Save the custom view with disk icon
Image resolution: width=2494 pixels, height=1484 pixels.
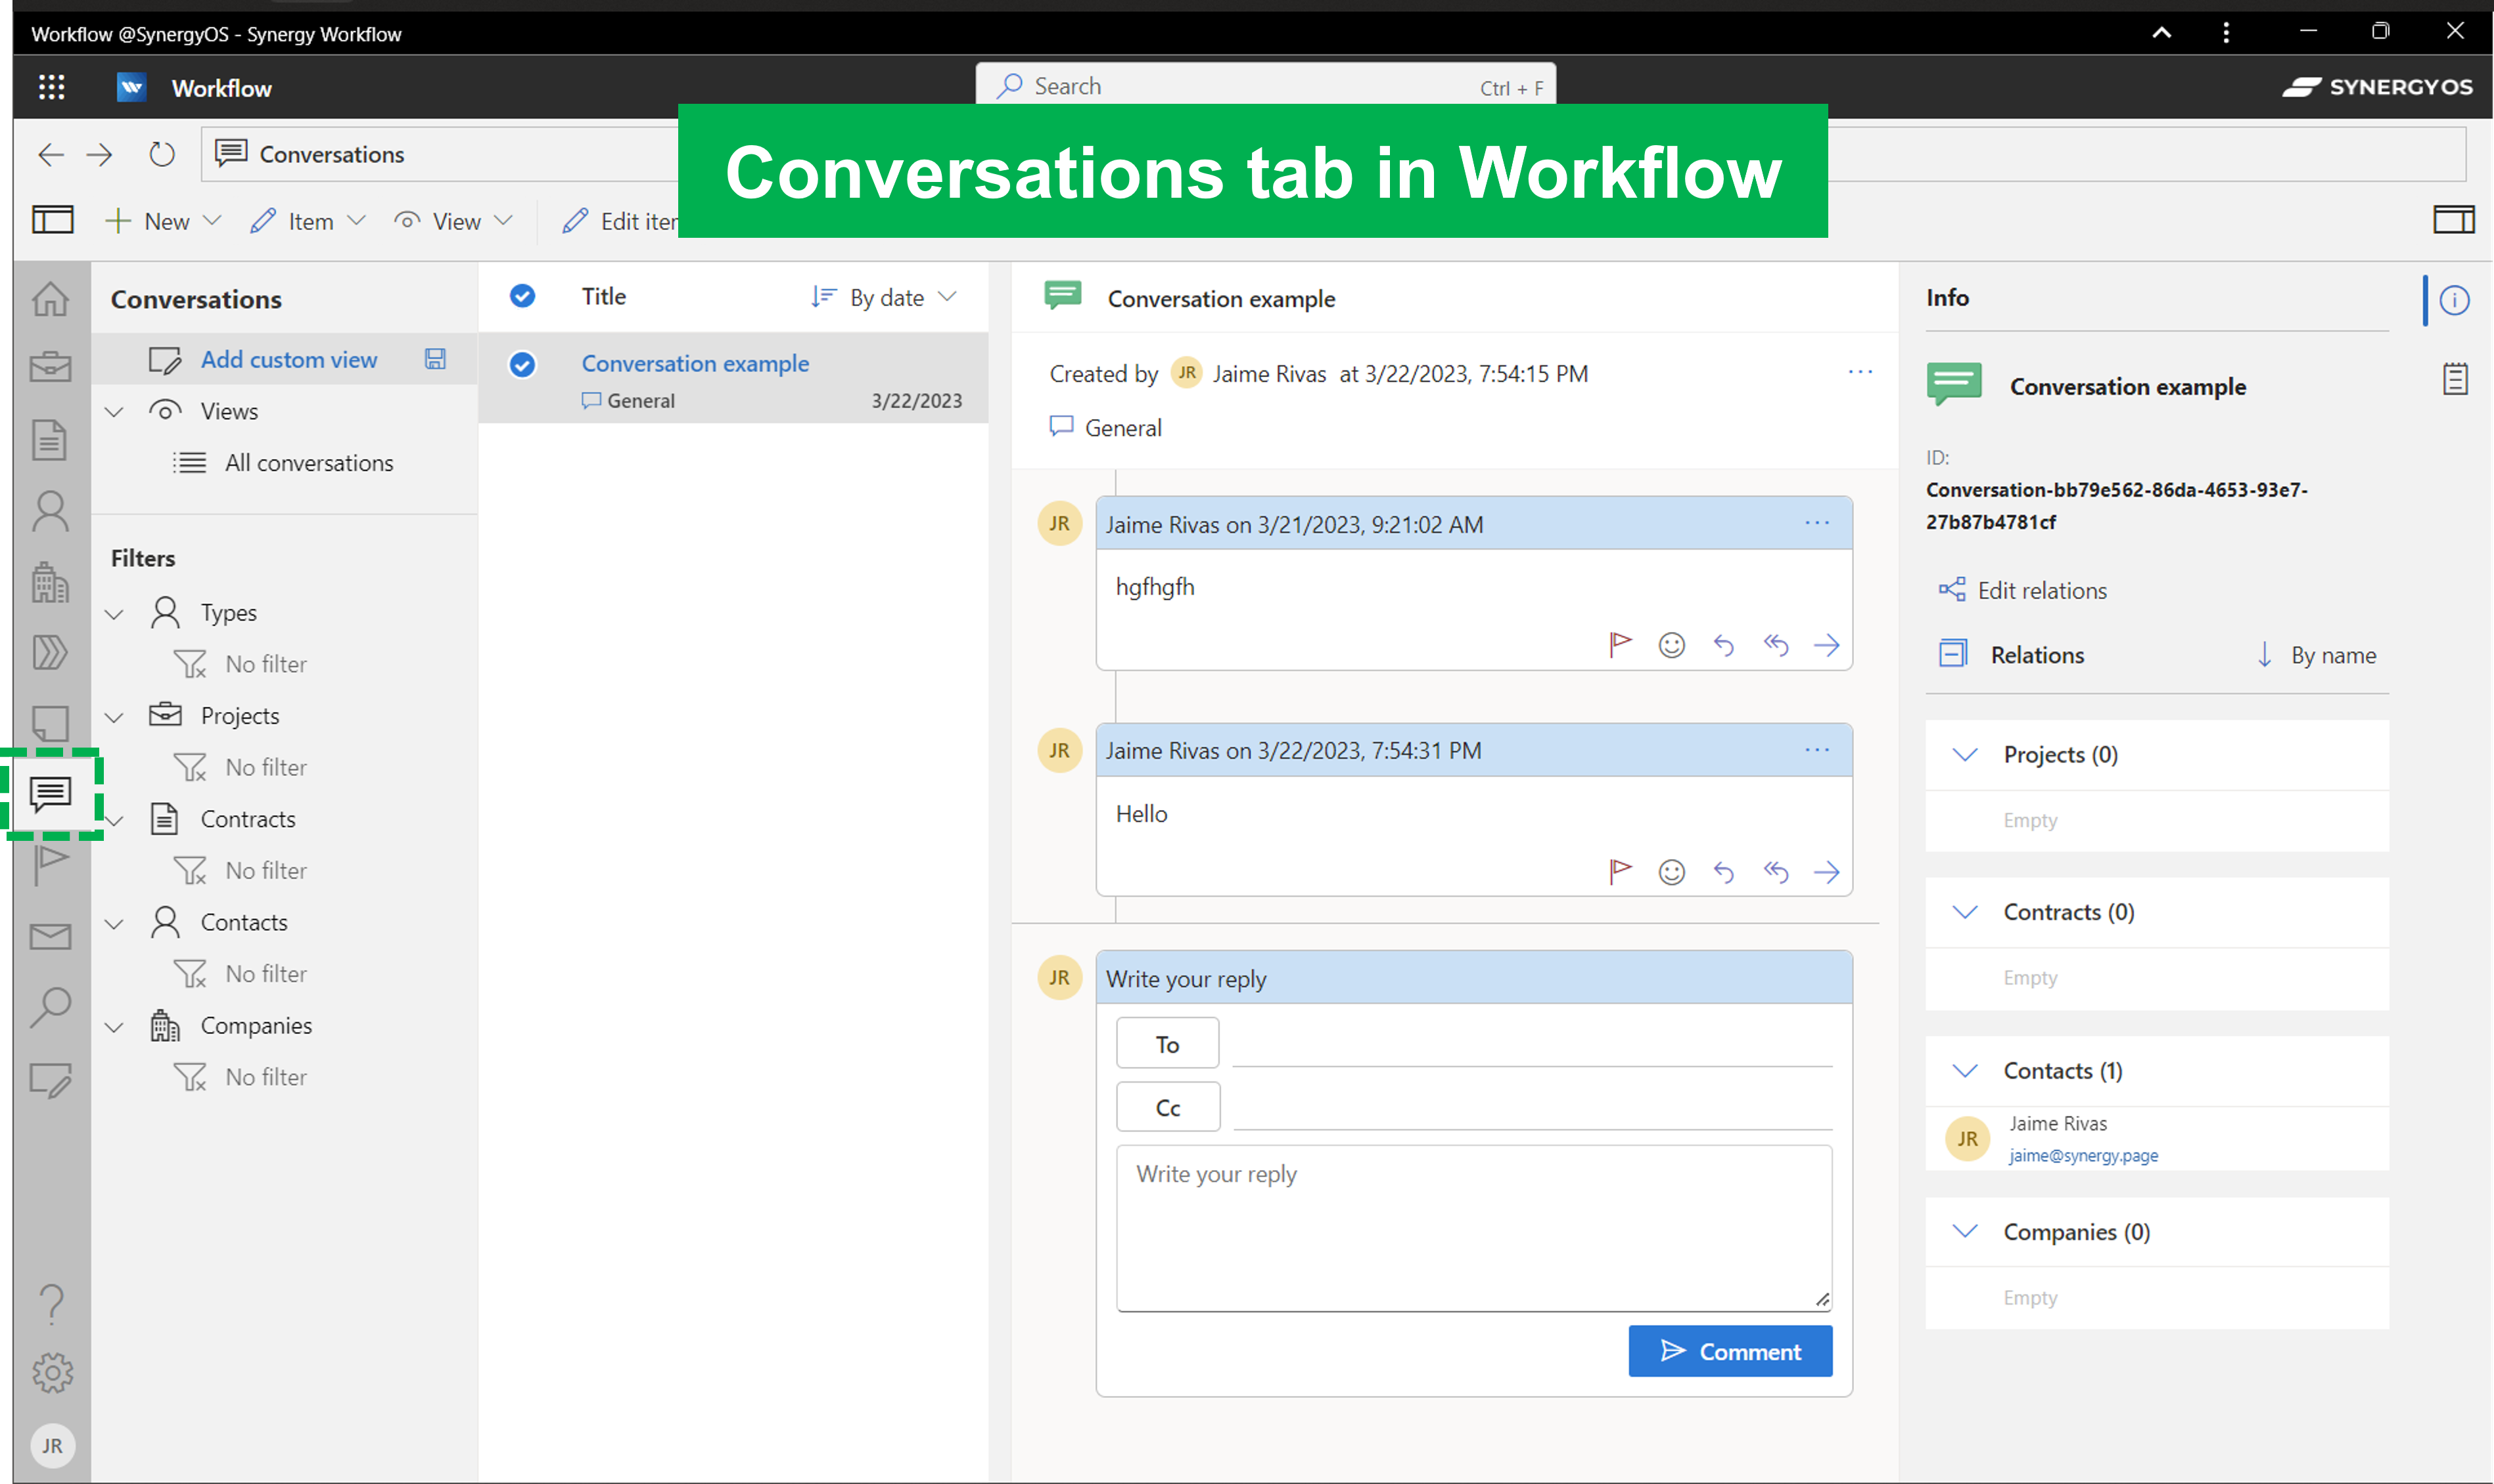(x=435, y=359)
